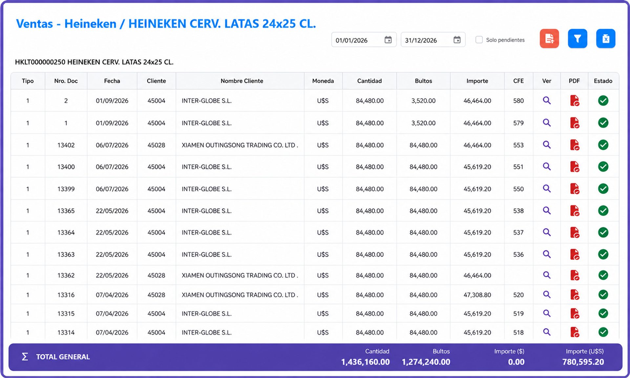Open PDF for document 13363

tap(575, 254)
